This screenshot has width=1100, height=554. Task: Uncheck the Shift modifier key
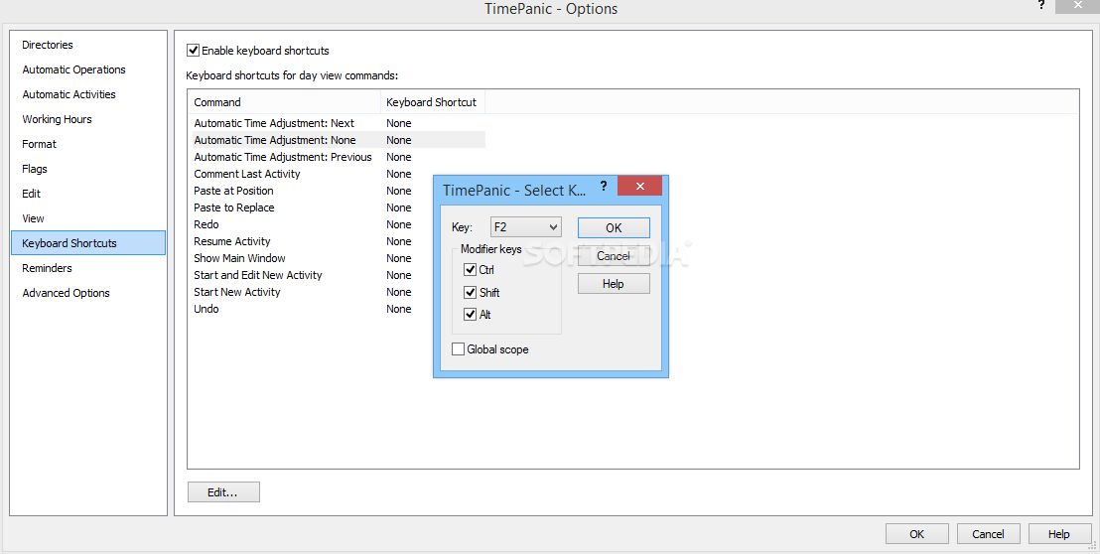pos(470,293)
